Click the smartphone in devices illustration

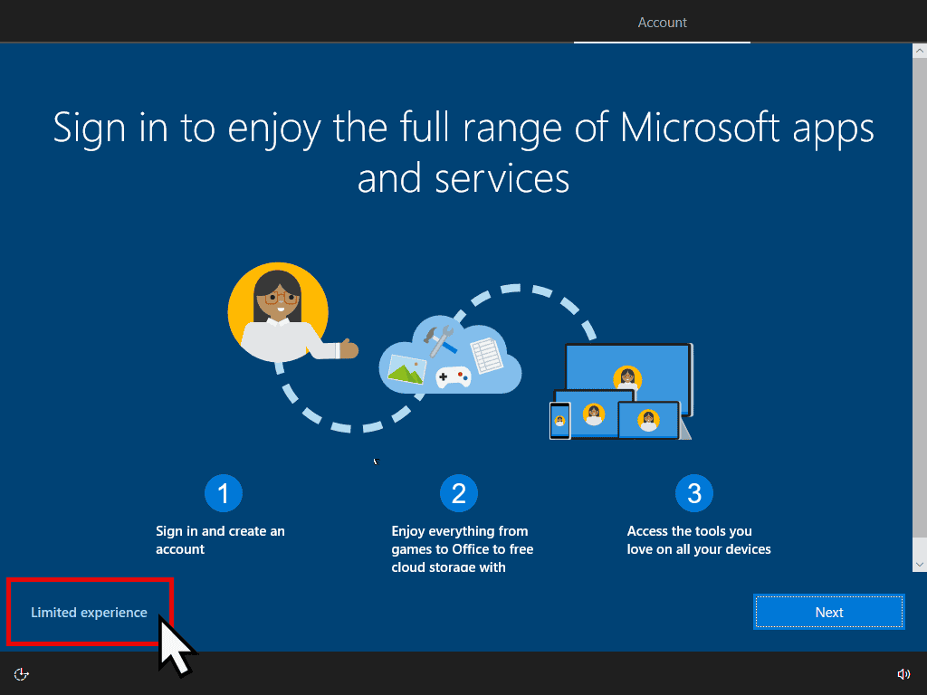[560, 420]
